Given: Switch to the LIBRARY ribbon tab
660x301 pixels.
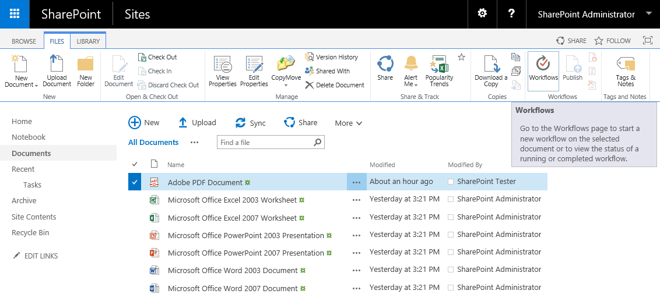Looking at the screenshot, I should 88,41.
